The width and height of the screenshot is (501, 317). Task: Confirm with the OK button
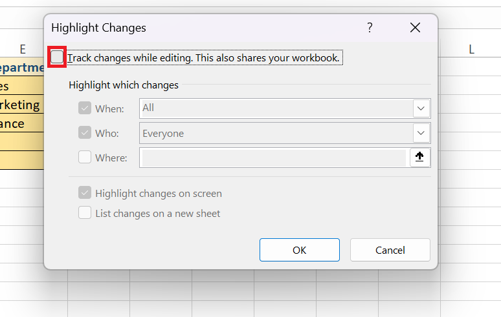pos(300,250)
